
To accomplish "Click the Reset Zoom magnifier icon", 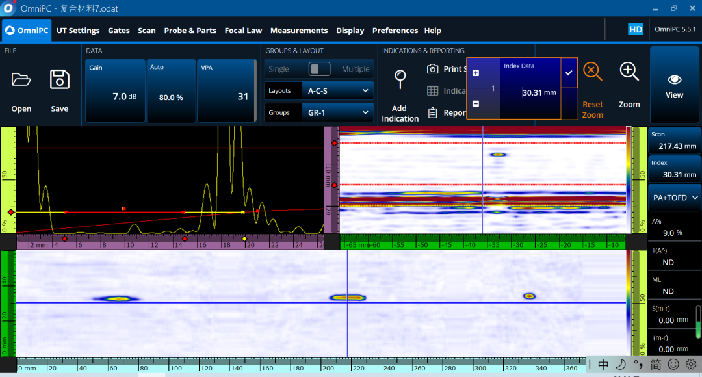I will [x=592, y=71].
